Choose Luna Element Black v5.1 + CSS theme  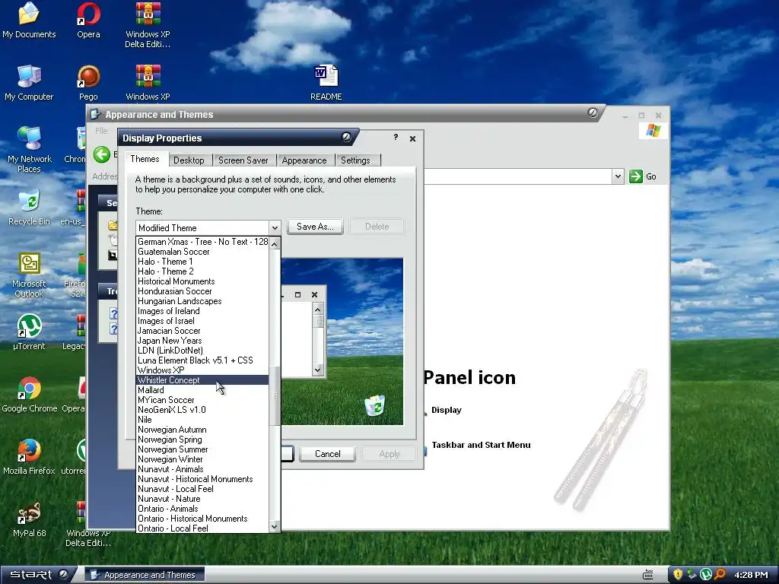point(202,360)
